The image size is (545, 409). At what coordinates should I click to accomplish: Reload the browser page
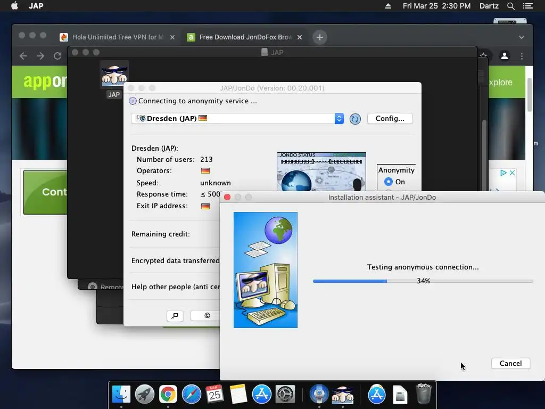57,56
